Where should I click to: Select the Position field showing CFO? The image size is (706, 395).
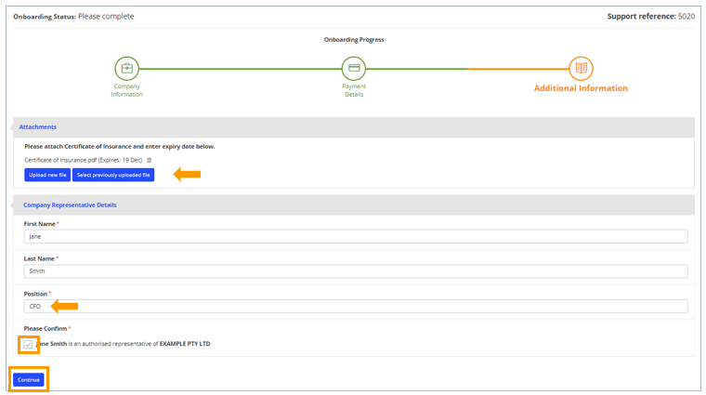pyautogui.click(x=356, y=306)
